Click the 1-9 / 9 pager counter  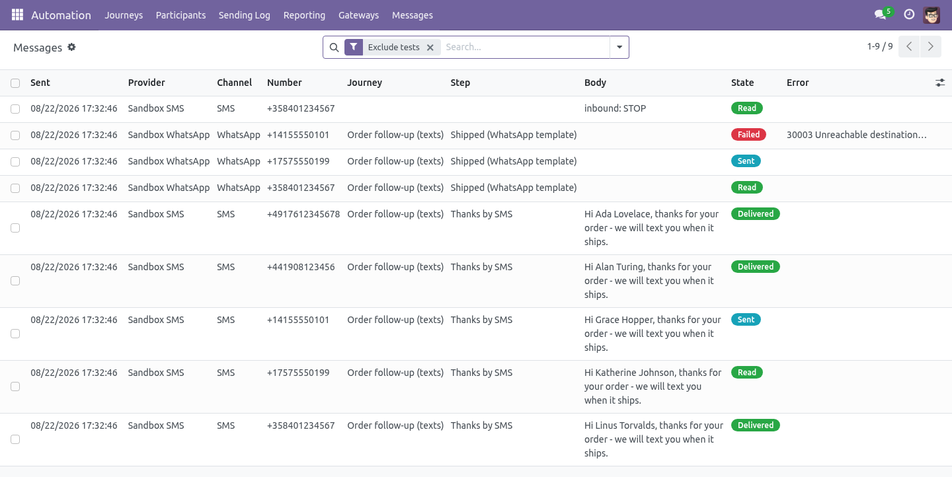pyautogui.click(x=880, y=46)
